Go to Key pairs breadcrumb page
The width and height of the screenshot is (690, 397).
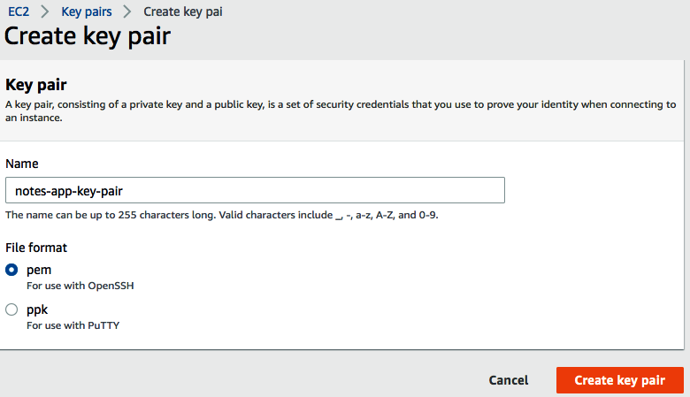coord(86,12)
